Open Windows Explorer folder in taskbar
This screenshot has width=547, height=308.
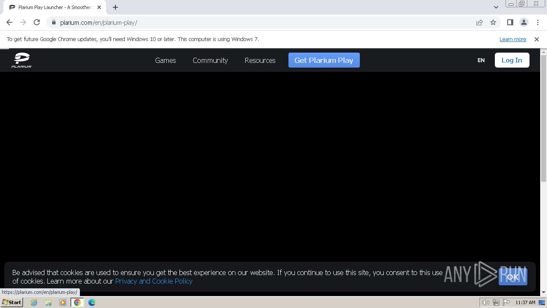click(48, 302)
